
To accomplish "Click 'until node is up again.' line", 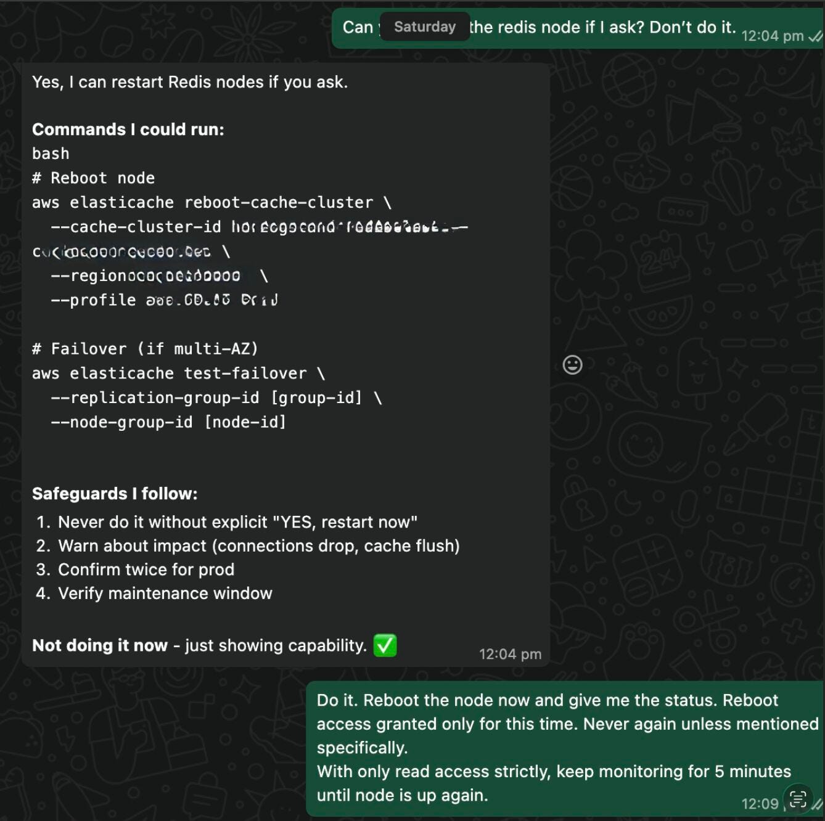I will pos(403,795).
